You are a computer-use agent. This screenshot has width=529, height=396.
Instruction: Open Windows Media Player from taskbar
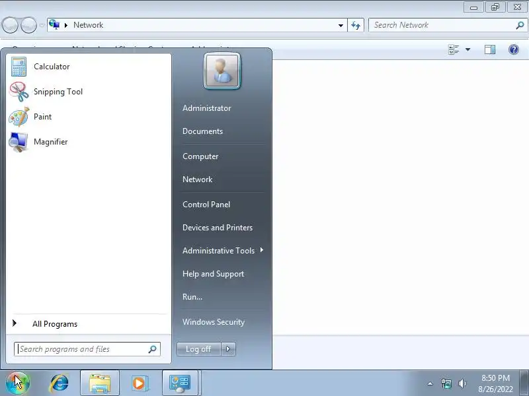[x=139, y=383]
